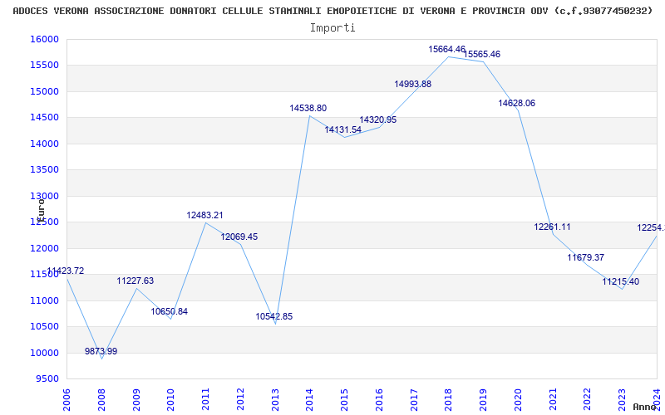Click the data label 14320.95
The width and height of the screenshot is (665, 415).
point(378,120)
